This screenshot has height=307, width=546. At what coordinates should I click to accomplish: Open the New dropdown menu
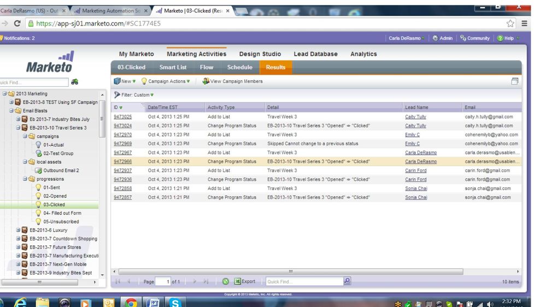tap(125, 81)
